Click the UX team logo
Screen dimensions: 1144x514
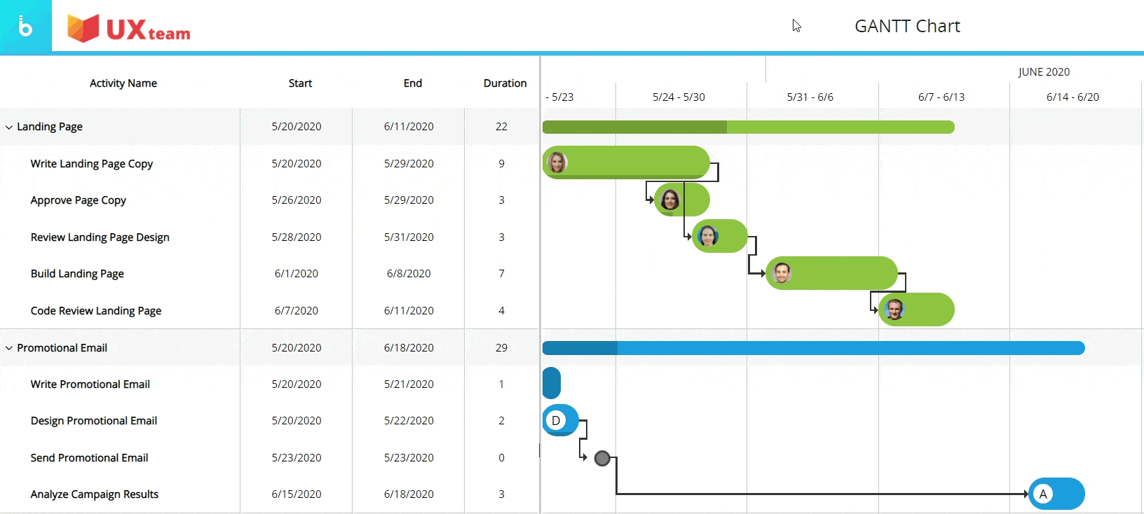pos(129,29)
